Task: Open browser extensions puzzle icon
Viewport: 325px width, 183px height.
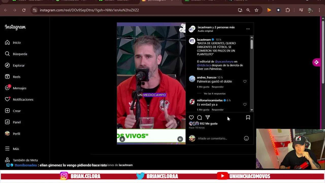Action: coord(288,10)
